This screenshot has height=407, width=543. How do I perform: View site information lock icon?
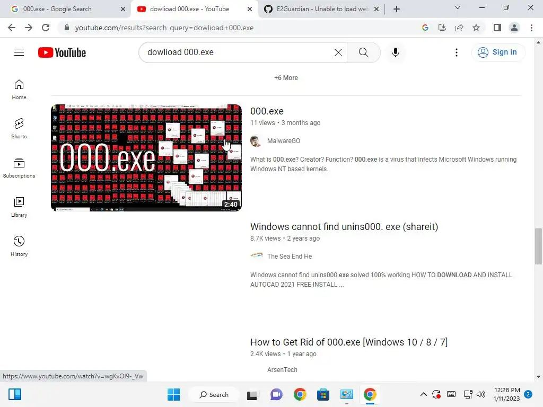tap(67, 28)
